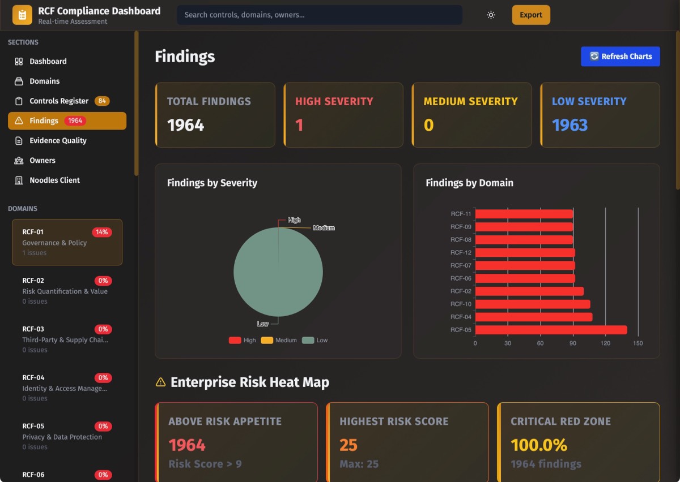Image resolution: width=680 pixels, height=482 pixels.
Task: Open the Controls Register section
Action: [59, 101]
